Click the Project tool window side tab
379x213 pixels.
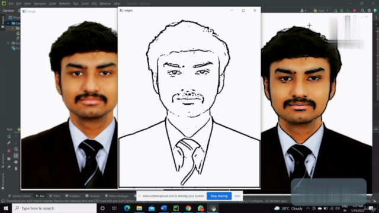pyautogui.click(x=3, y=22)
